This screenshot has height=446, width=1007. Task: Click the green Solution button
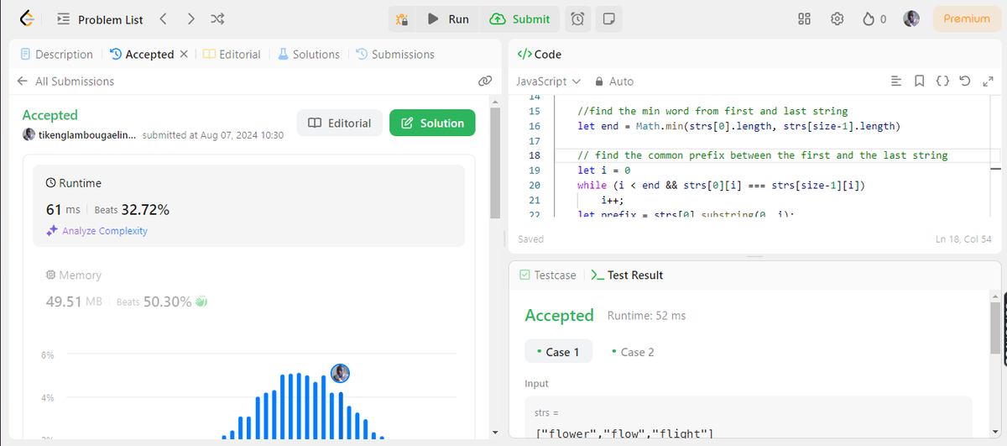coord(432,123)
